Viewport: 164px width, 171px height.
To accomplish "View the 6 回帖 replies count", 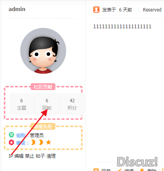I will point(47,104).
